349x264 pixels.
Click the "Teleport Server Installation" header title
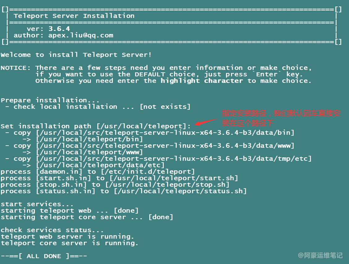pyautogui.click(x=74, y=16)
